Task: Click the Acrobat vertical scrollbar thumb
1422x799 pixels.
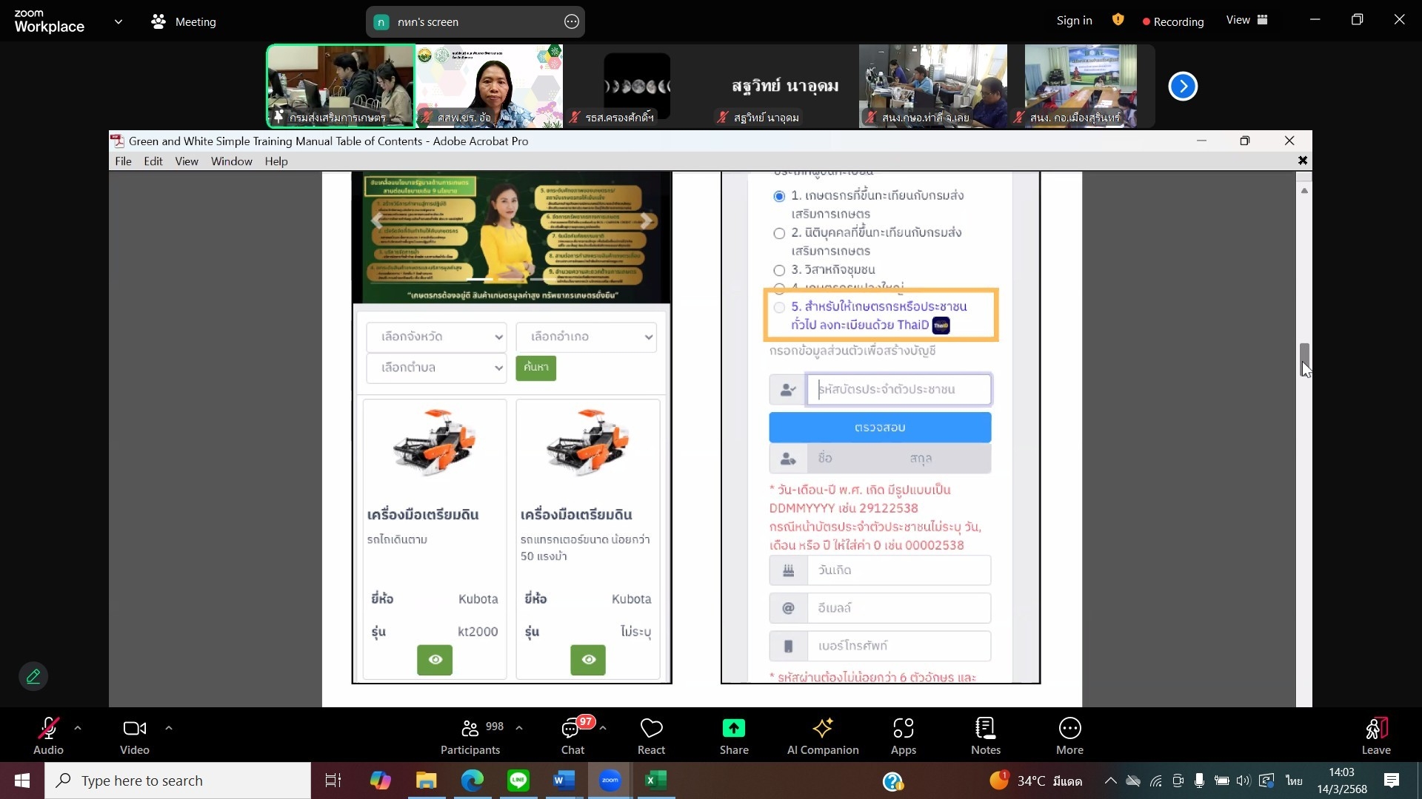Action: [x=1304, y=359]
